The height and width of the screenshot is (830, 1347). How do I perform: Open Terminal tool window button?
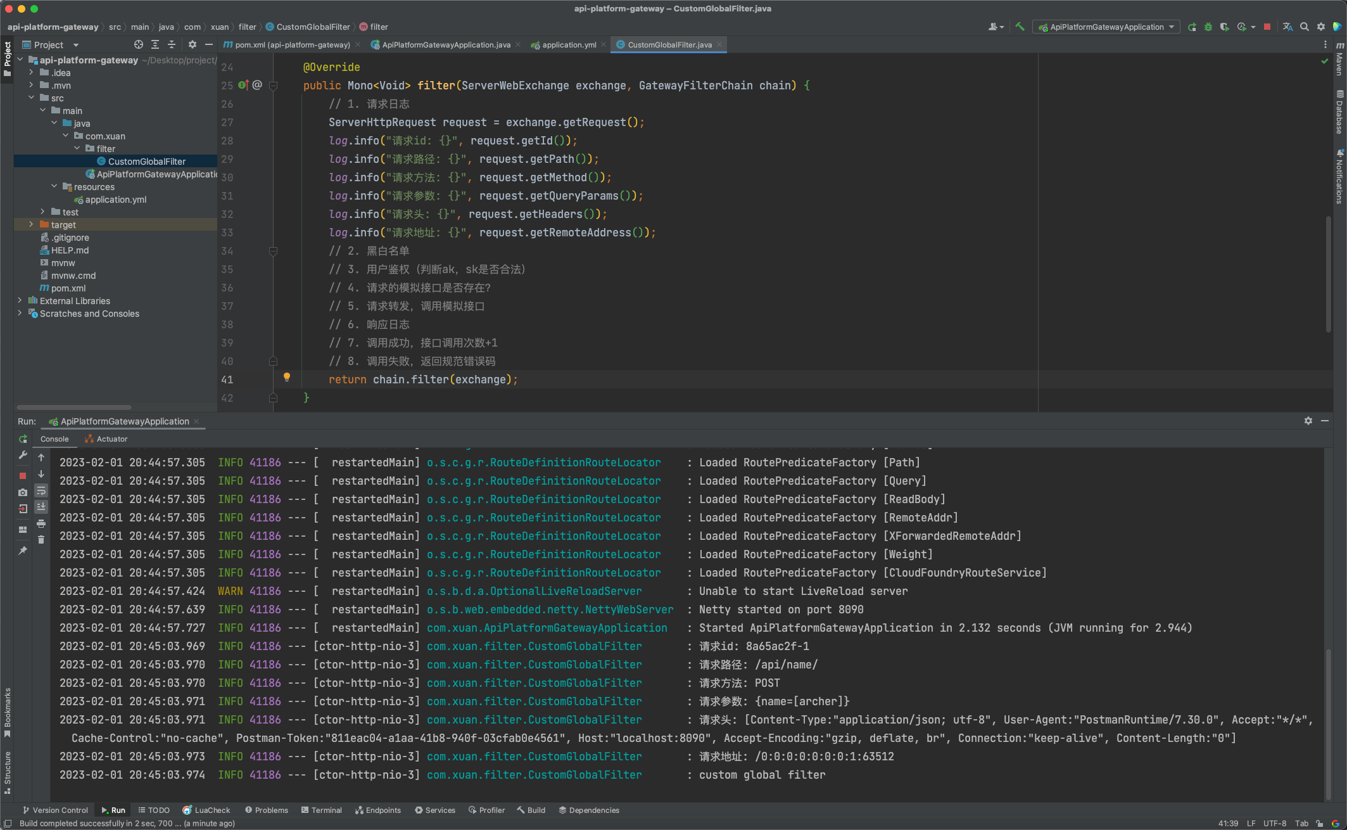click(x=321, y=810)
